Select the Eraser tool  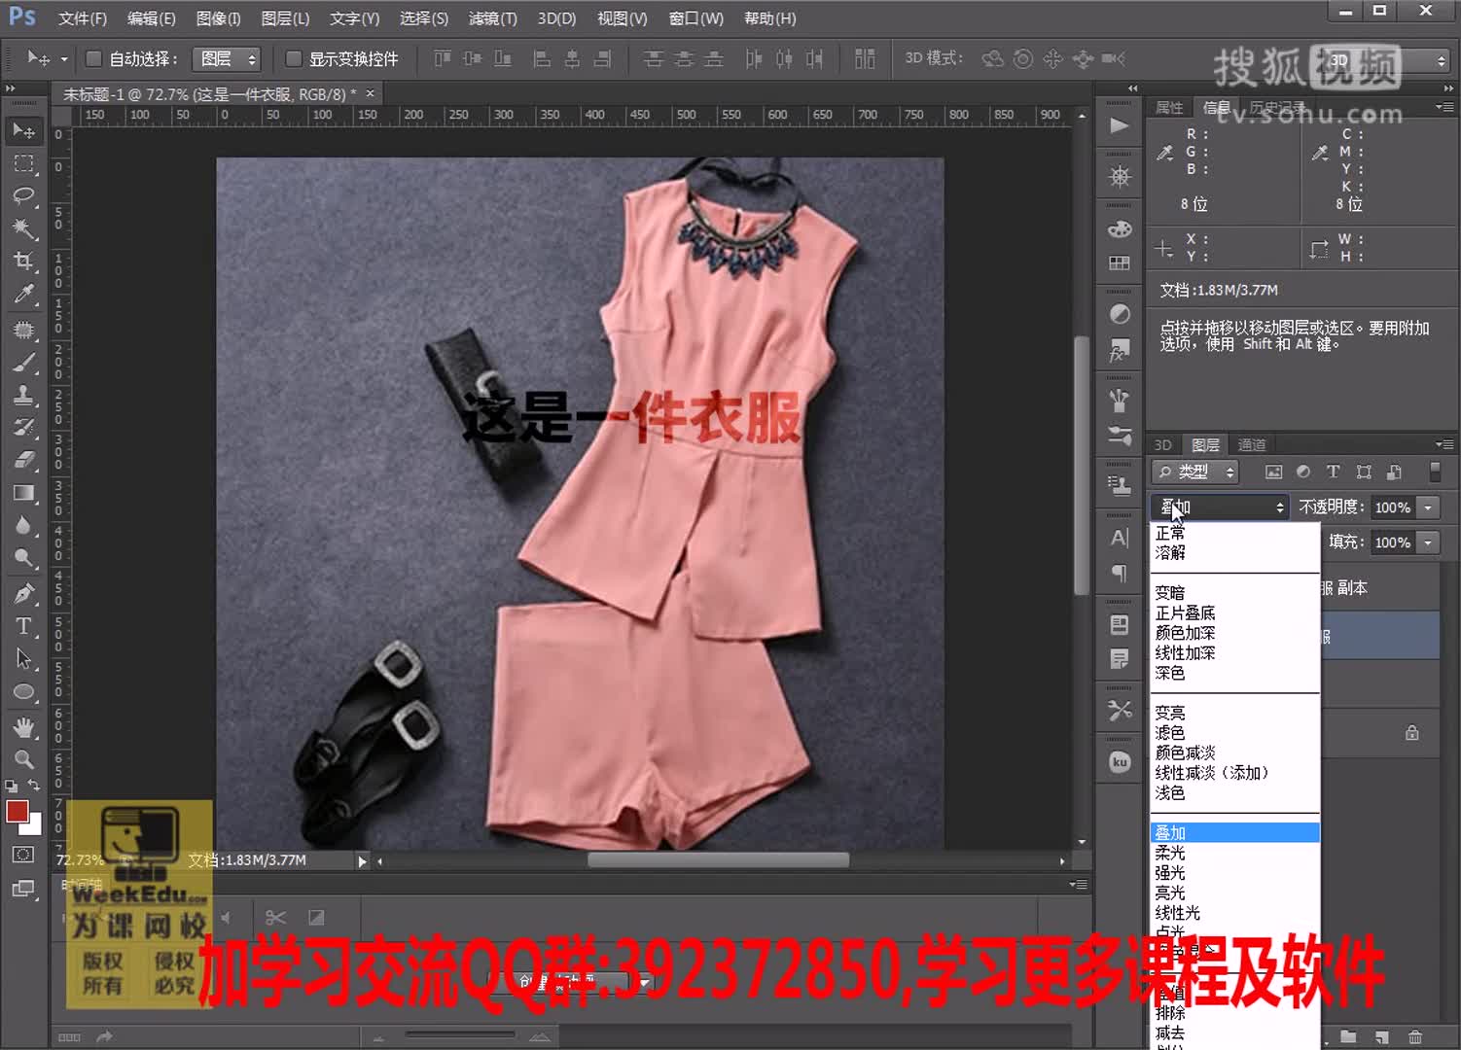(24, 460)
